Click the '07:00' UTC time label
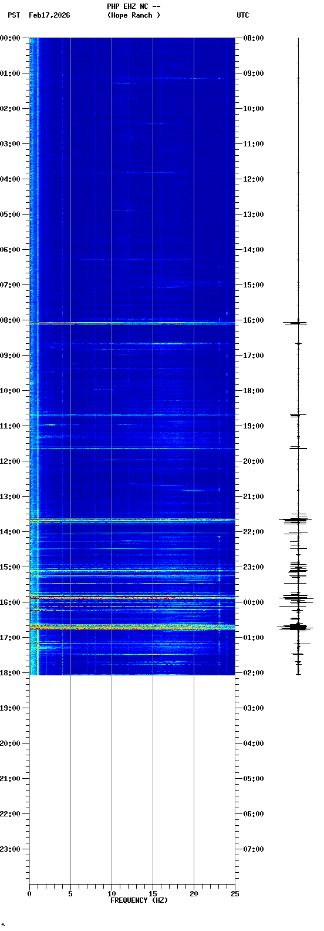Viewport: 324px width, 931px height. click(254, 849)
